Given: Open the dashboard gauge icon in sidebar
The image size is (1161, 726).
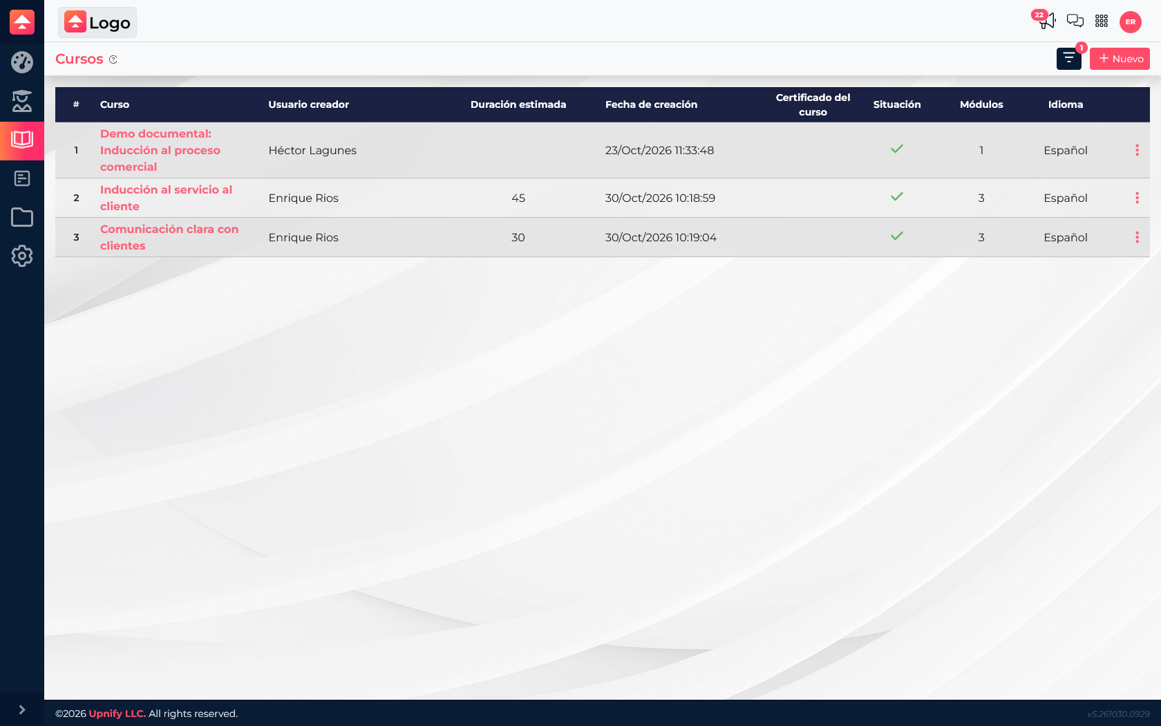Looking at the screenshot, I should coord(22,62).
